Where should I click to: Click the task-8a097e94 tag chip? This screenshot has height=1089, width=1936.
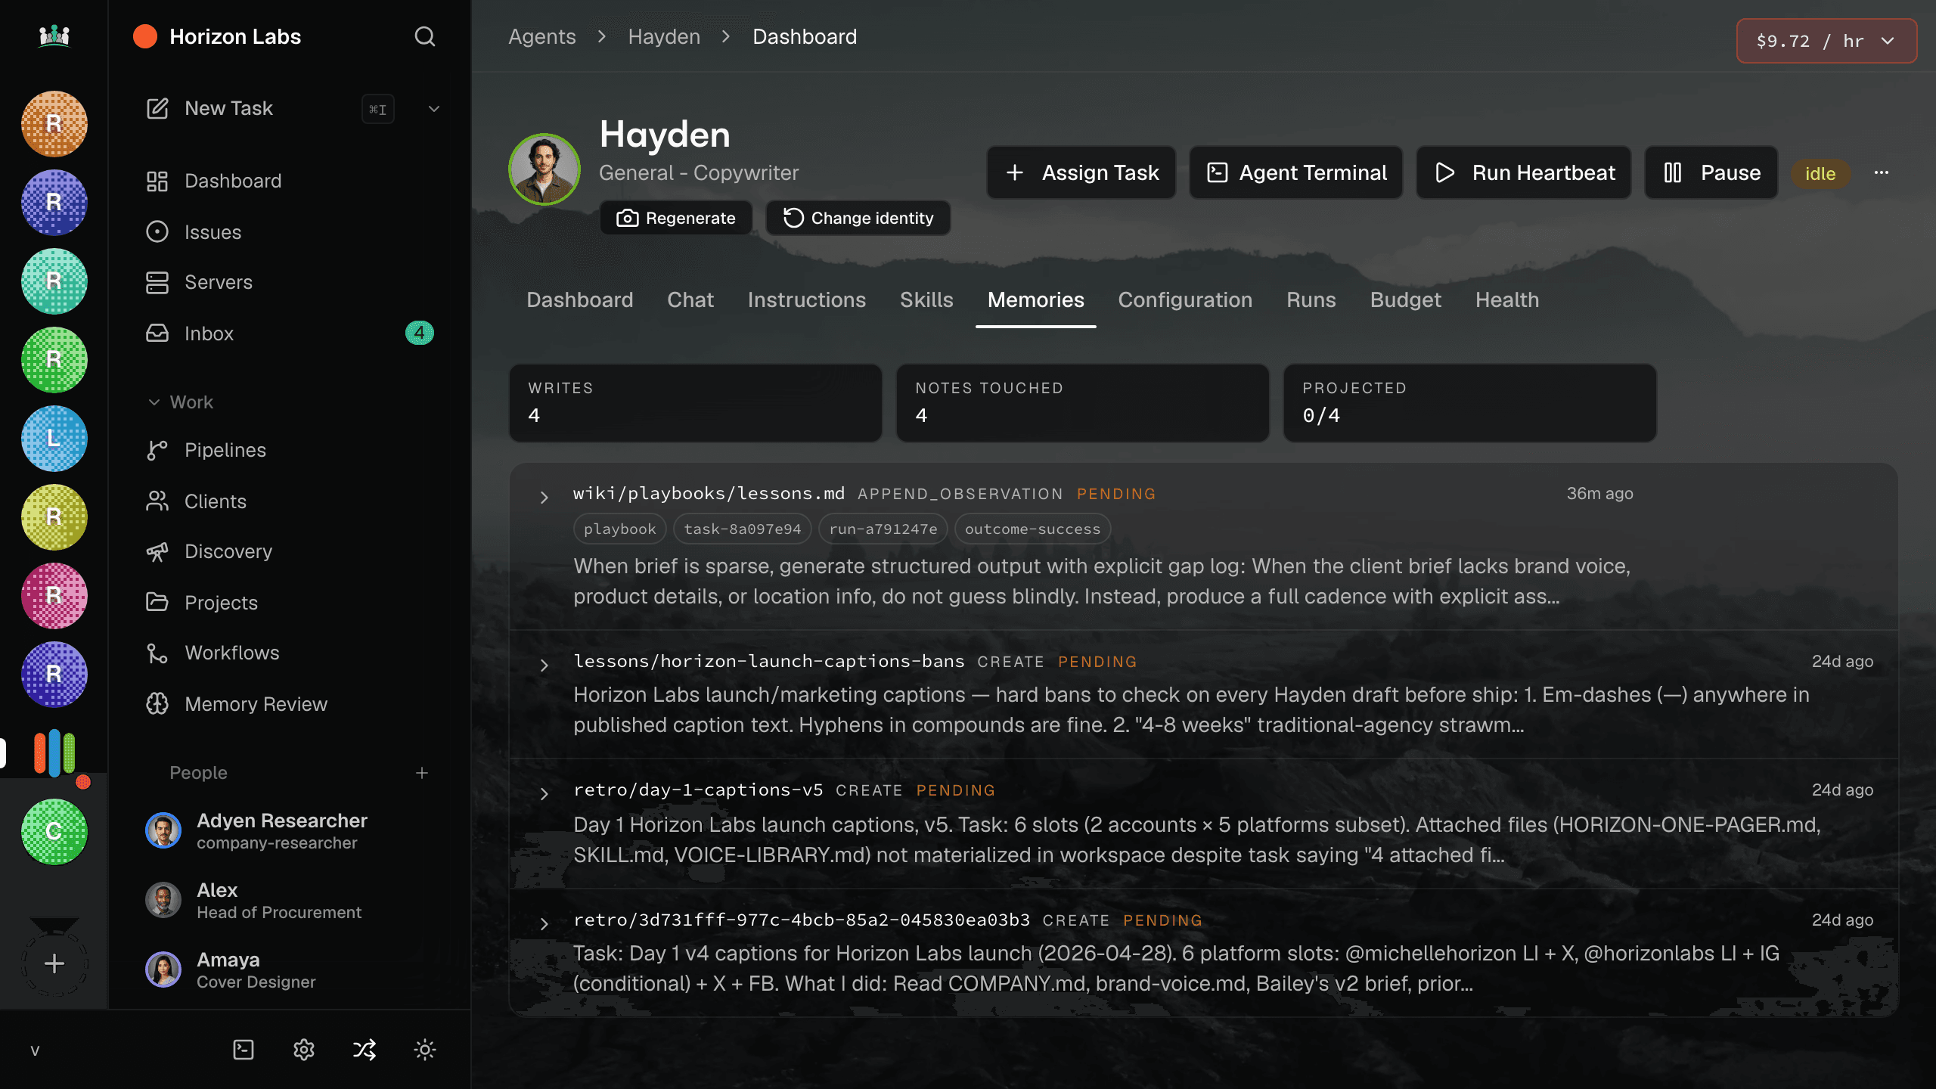743,529
